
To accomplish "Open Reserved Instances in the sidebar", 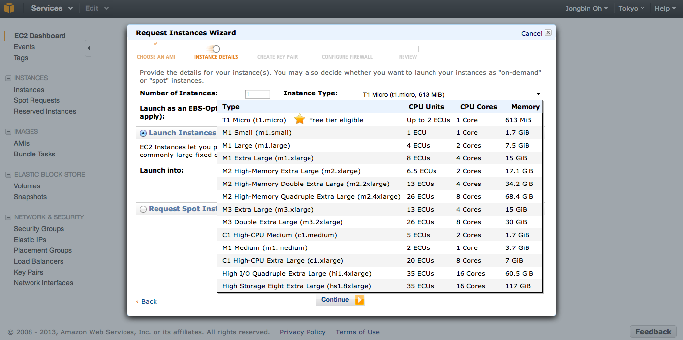I will point(45,111).
